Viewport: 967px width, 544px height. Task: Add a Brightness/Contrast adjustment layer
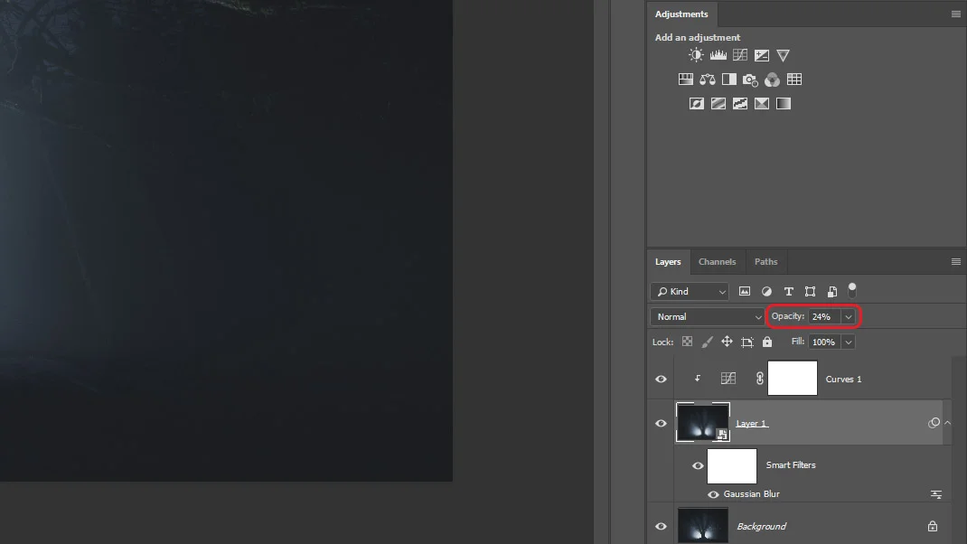(696, 54)
